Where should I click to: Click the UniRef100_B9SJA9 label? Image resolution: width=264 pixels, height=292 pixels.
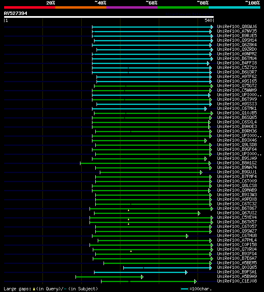237,158
